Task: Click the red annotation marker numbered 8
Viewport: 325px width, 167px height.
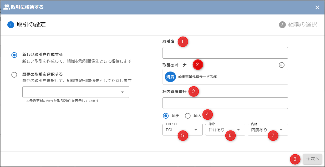Action: tap(295, 159)
